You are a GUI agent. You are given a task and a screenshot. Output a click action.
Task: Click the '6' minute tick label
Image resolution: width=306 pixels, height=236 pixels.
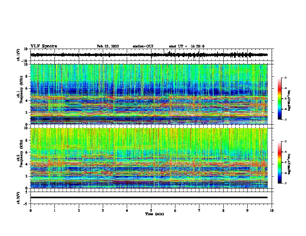click(175, 211)
